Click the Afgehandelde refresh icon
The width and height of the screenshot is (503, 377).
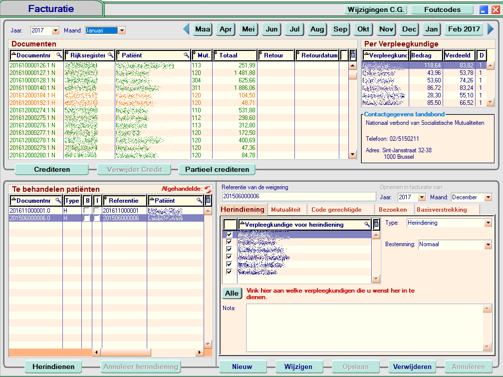tap(208, 189)
